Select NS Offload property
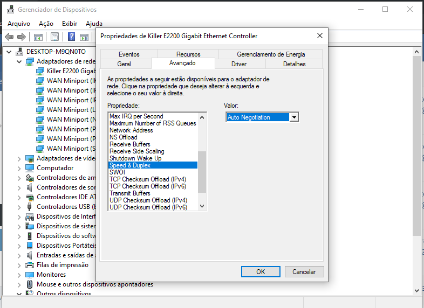The image size is (424, 308). coord(153,137)
